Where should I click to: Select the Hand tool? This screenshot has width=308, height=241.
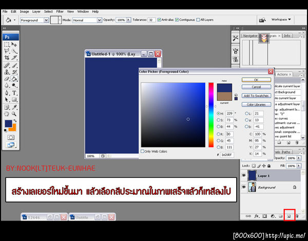7,114
